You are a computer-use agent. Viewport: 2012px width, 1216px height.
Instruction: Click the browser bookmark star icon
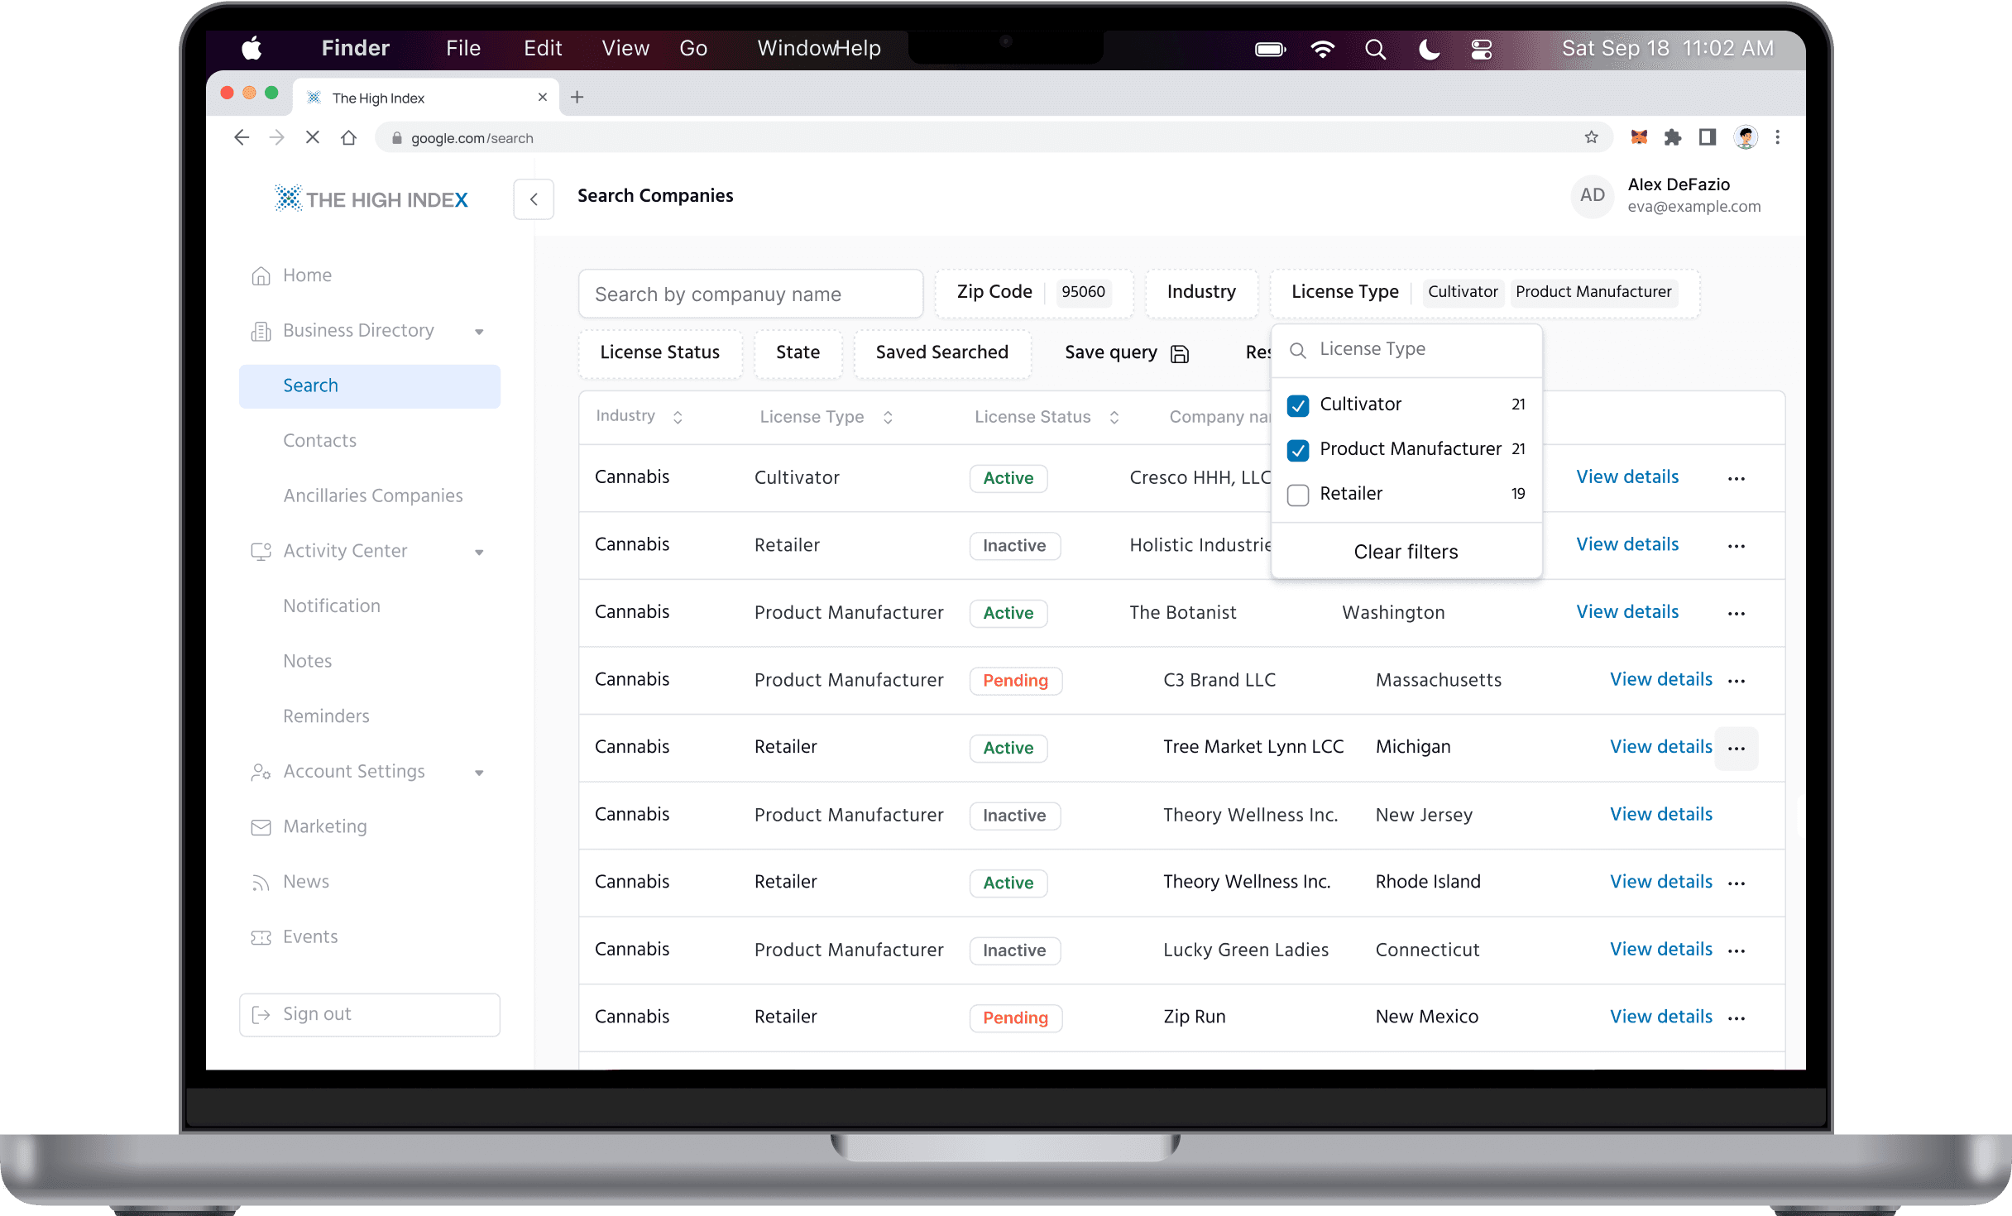coord(1591,137)
